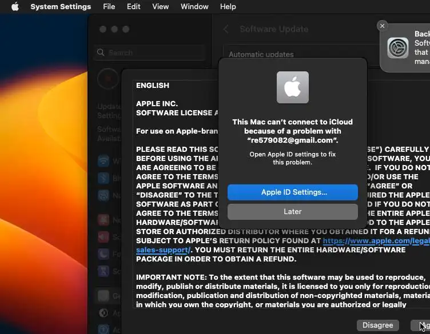Viewport: 430px width, 334px height.
Task: Click the user account avatar in sidebar
Action: coord(108,79)
